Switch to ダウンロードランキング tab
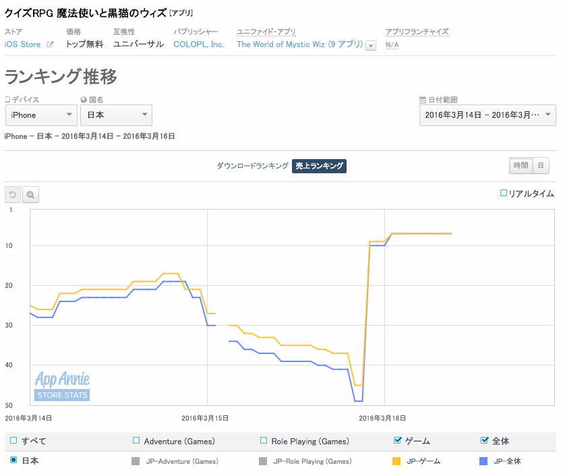The height and width of the screenshot is (476, 563). (252, 166)
